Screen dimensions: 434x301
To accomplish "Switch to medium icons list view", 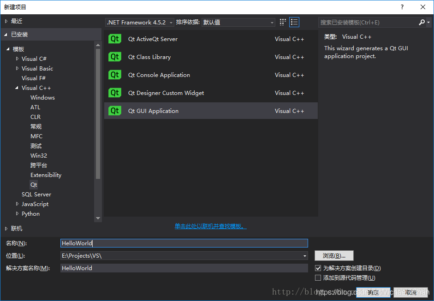I will (294, 22).
